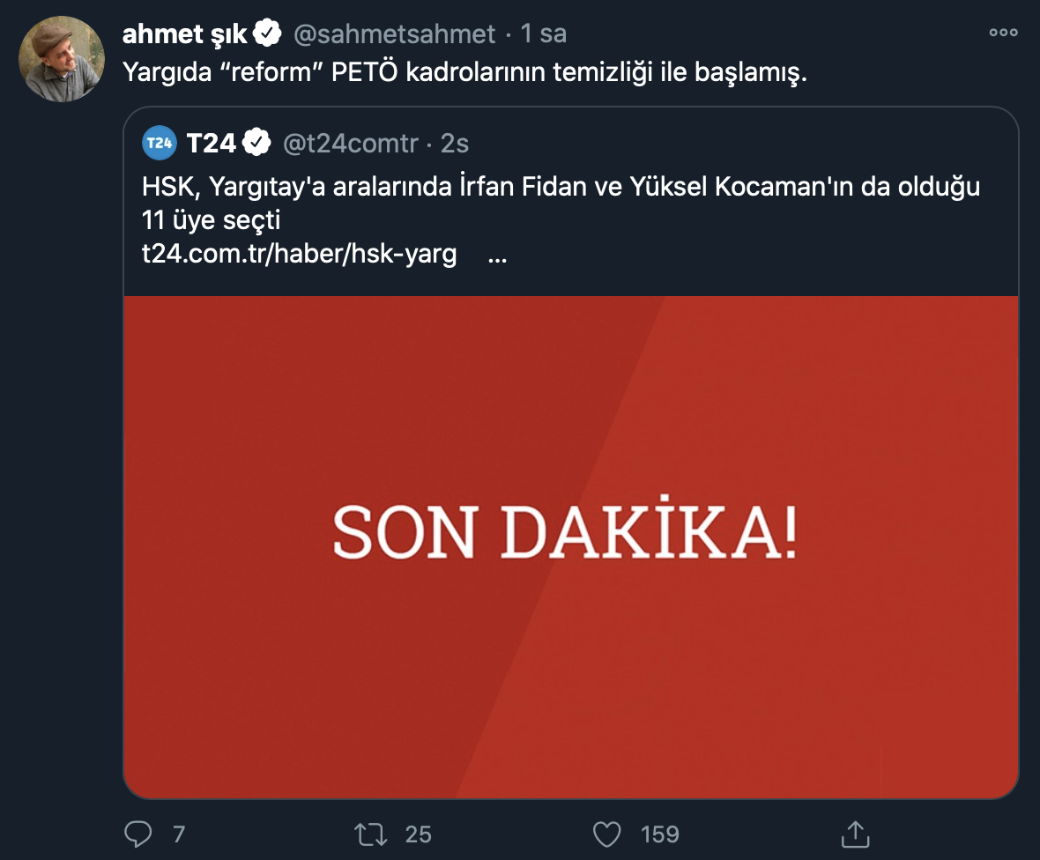Open the reply icon on the tweet

[x=138, y=833]
